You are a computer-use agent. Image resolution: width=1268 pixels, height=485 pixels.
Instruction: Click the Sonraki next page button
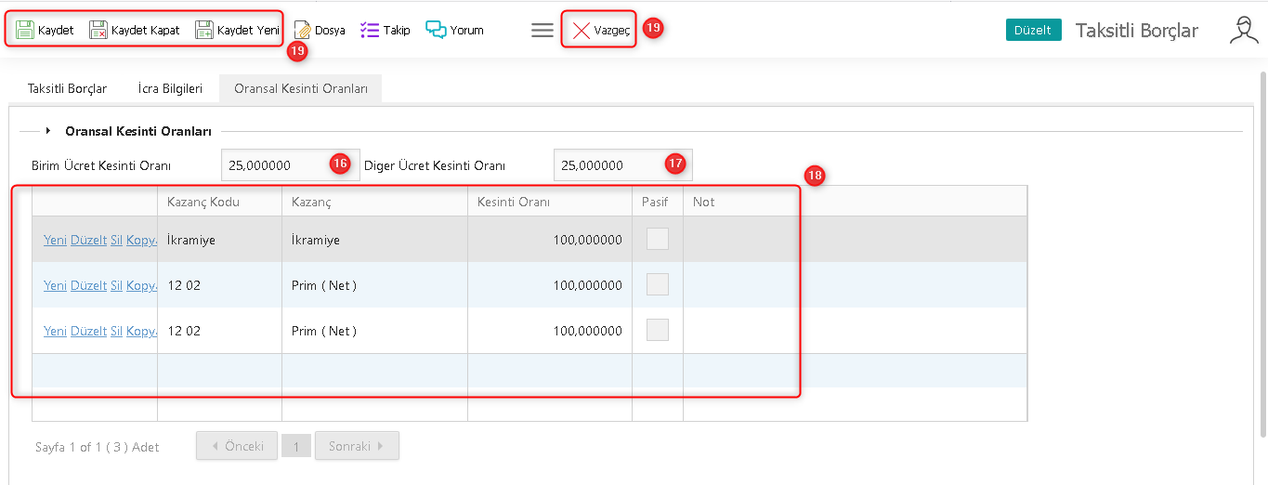[357, 446]
